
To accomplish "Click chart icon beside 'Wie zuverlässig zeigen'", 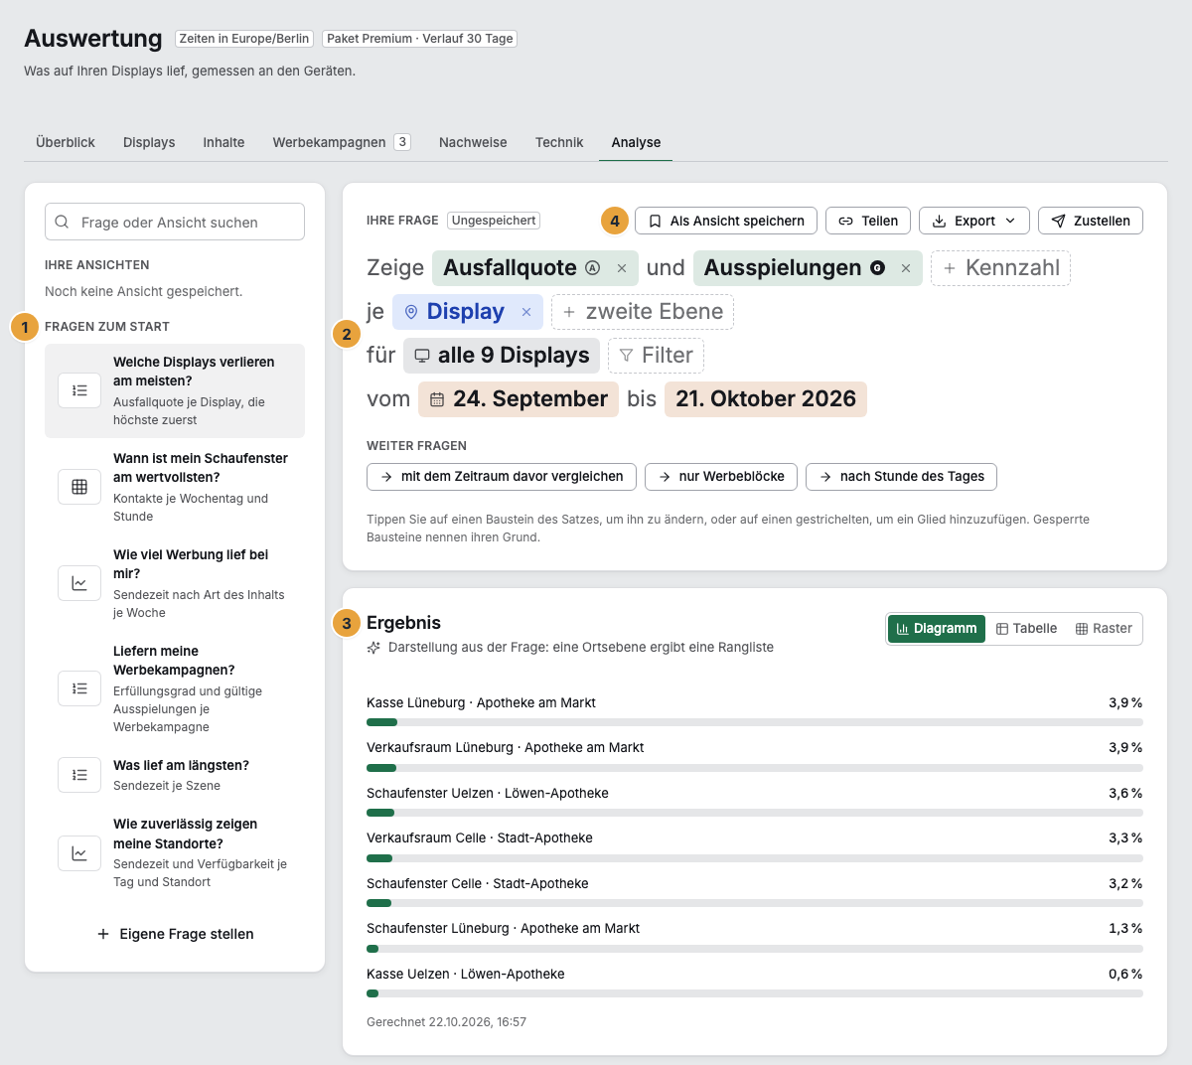I will click(79, 852).
